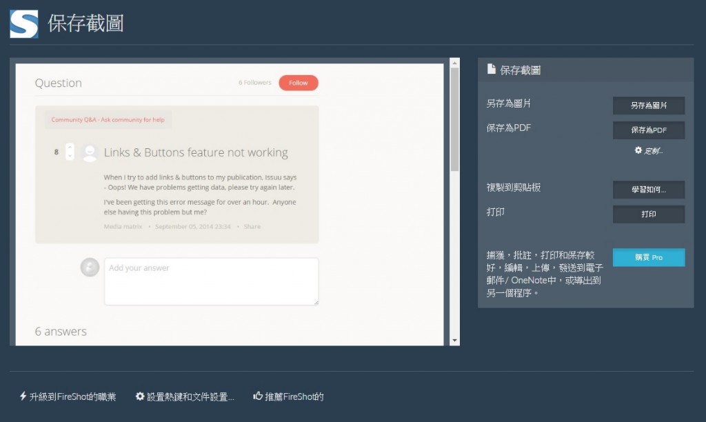Image resolution: width=706 pixels, height=422 pixels.
Task: Click the lightning bolt upgrade icon
Action: pos(23,396)
